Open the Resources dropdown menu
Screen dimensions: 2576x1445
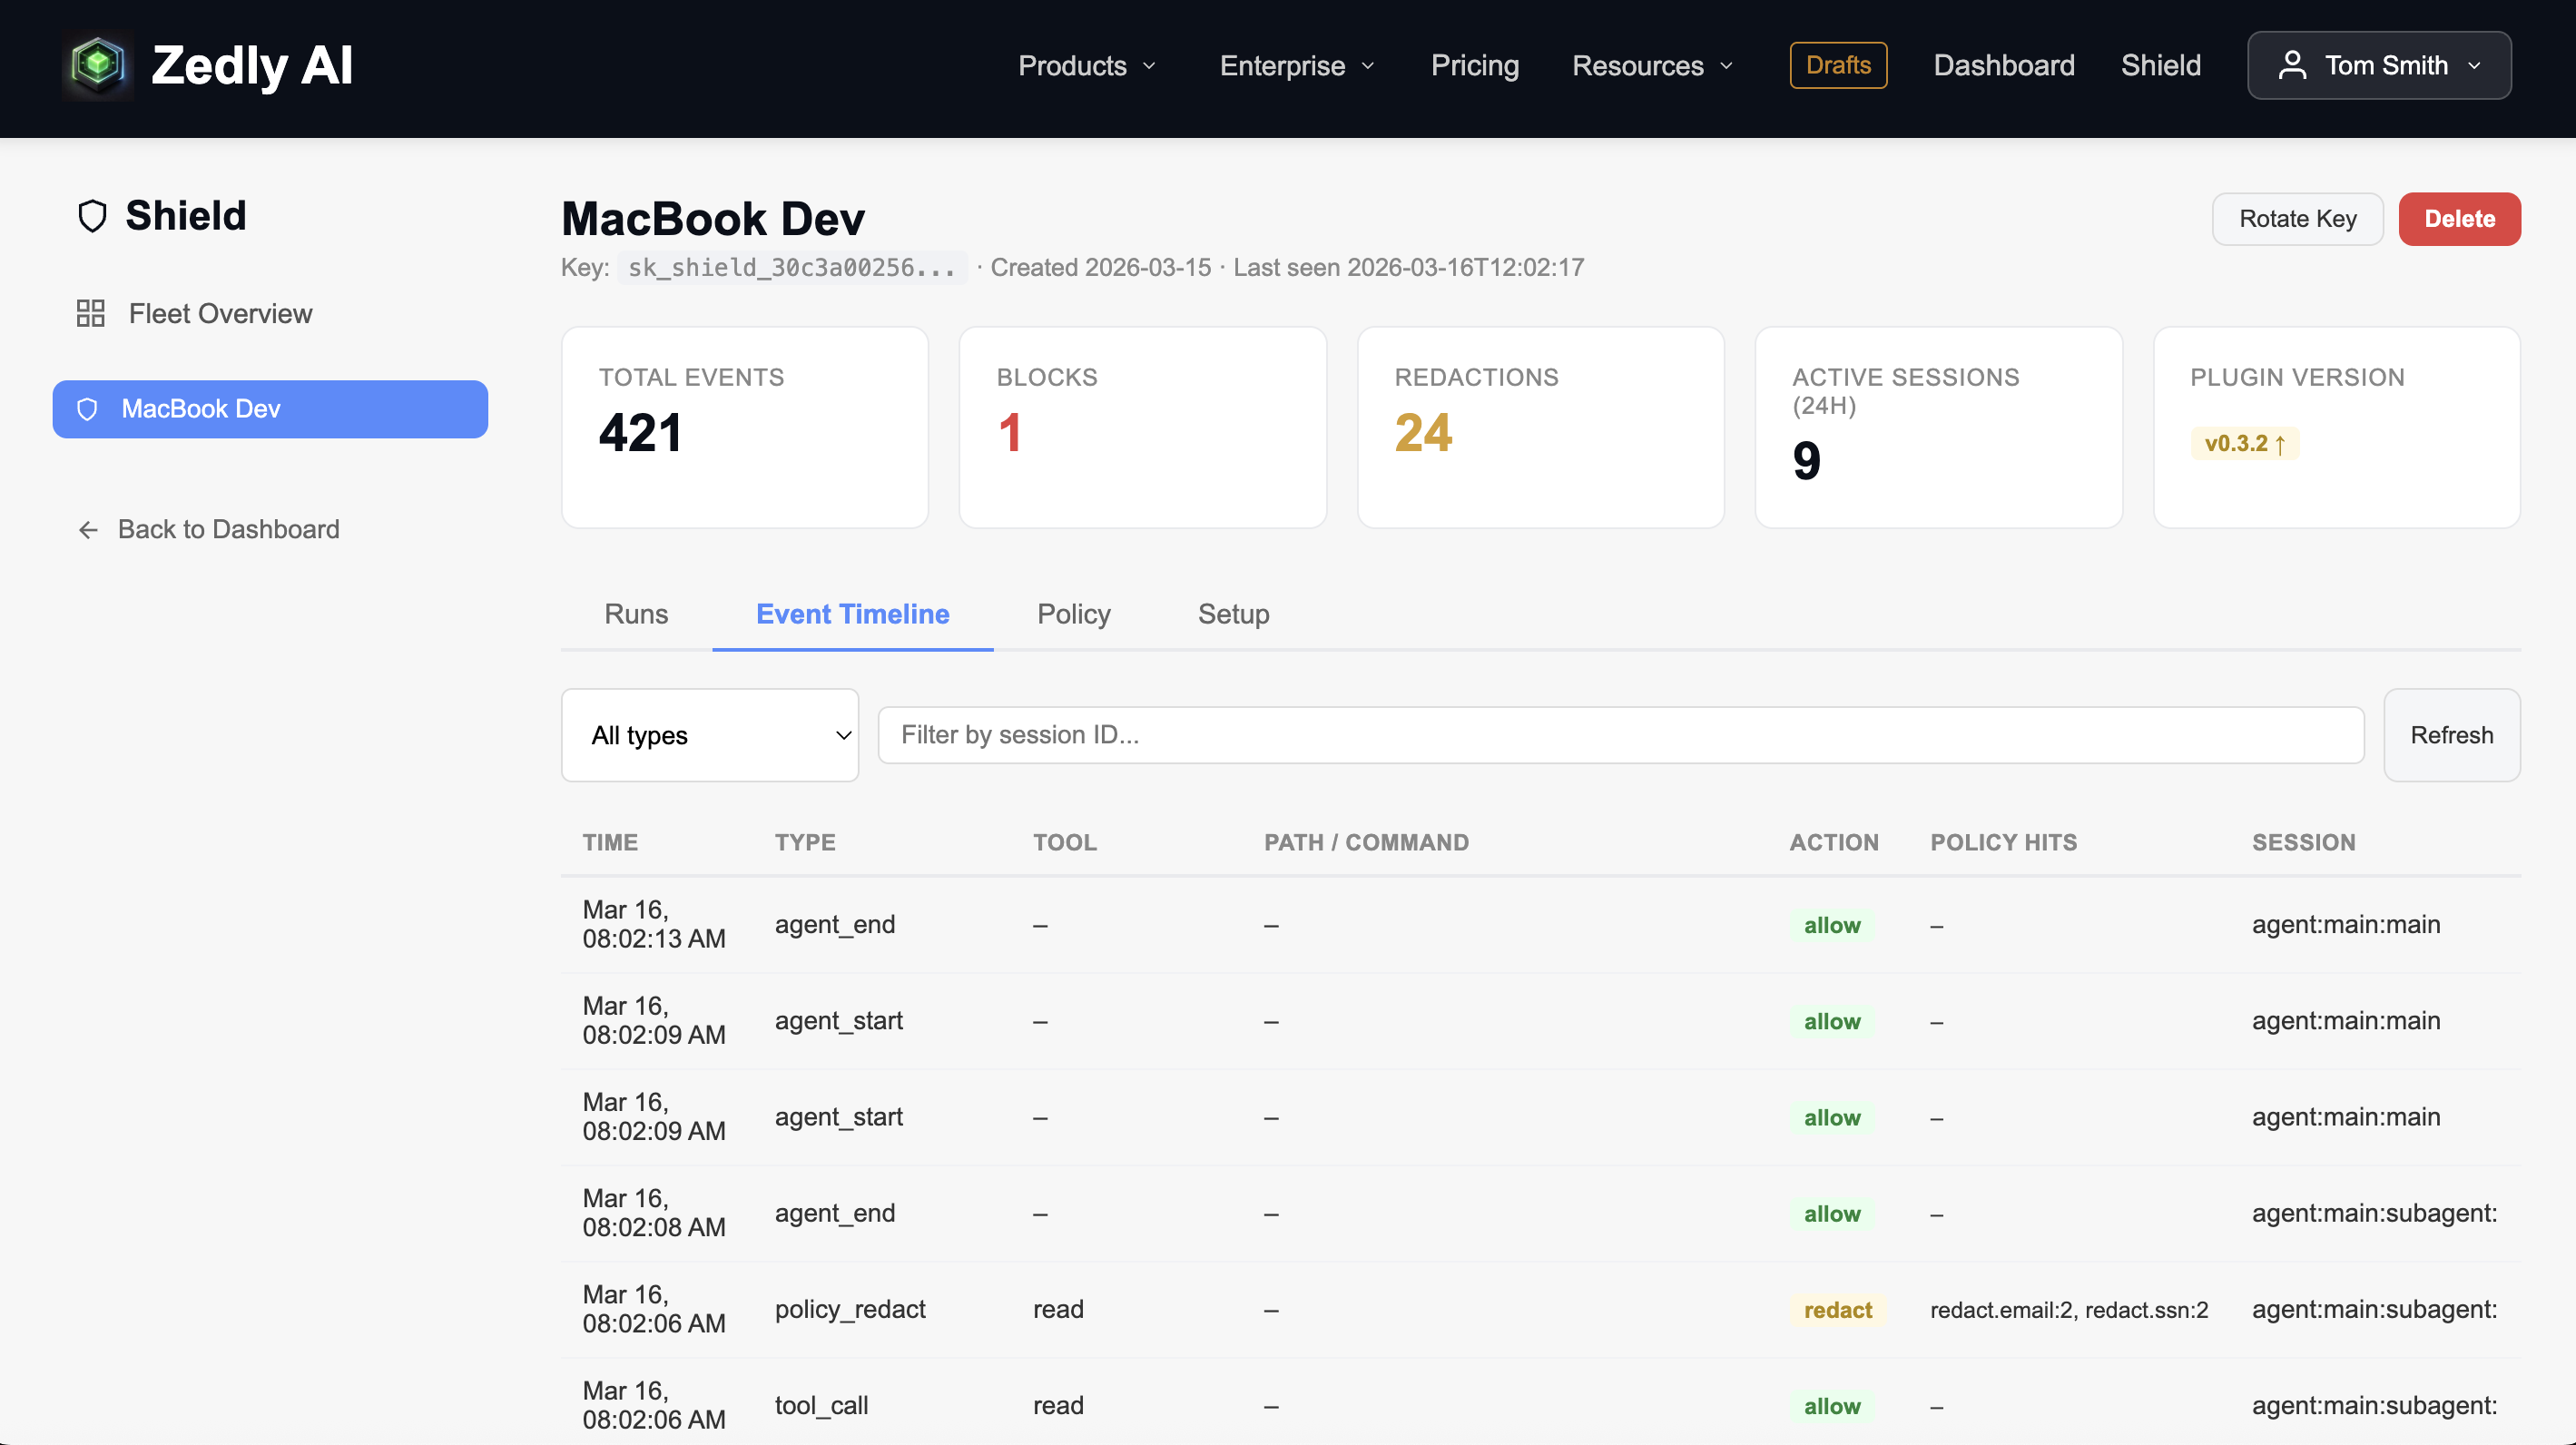point(1652,66)
